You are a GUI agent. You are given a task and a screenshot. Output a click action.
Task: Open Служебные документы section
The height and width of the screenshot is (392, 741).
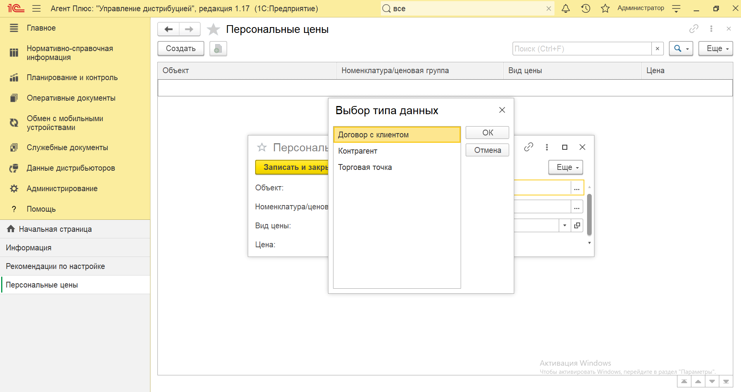click(75, 147)
